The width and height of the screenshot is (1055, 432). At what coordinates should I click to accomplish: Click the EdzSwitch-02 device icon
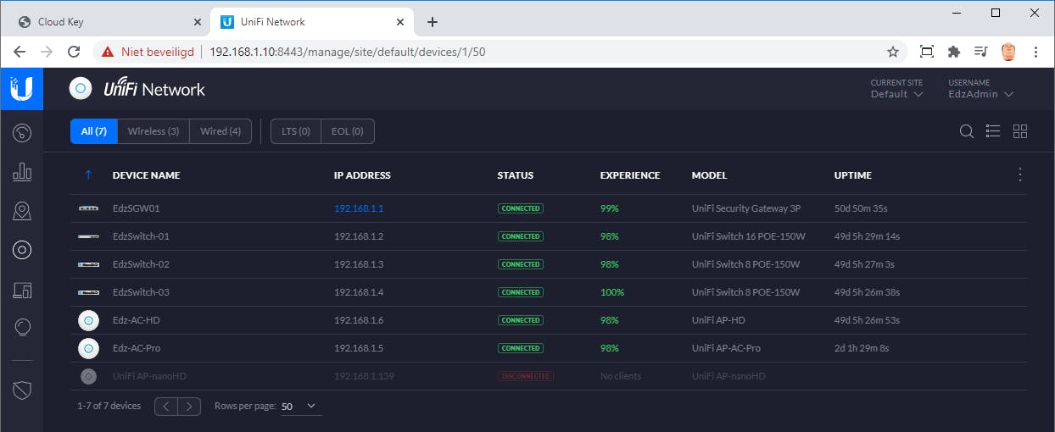tap(88, 264)
